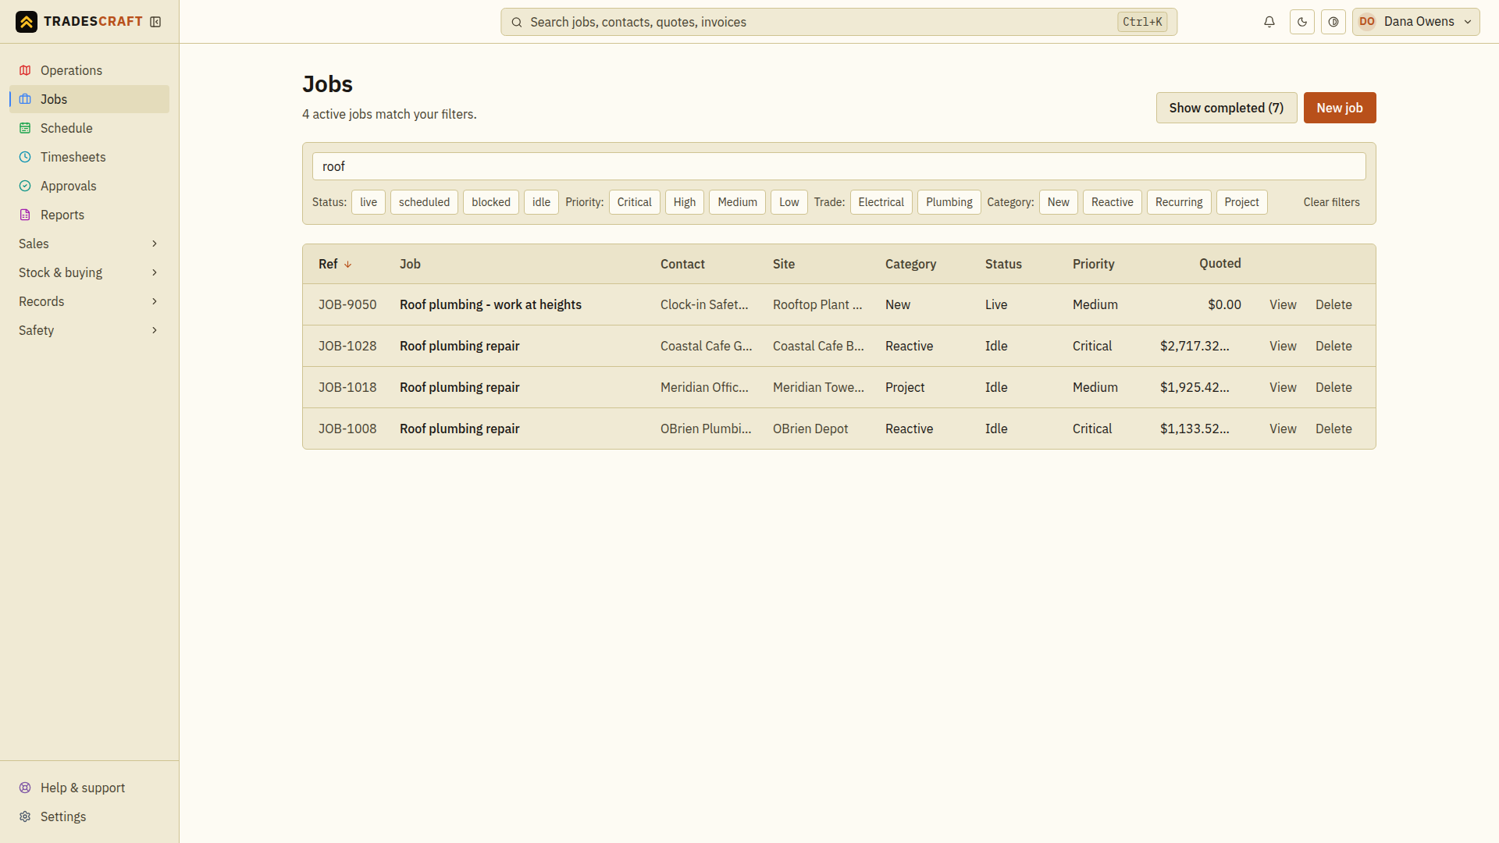
Task: Toggle the Plumbing trade filter
Action: [x=949, y=202]
